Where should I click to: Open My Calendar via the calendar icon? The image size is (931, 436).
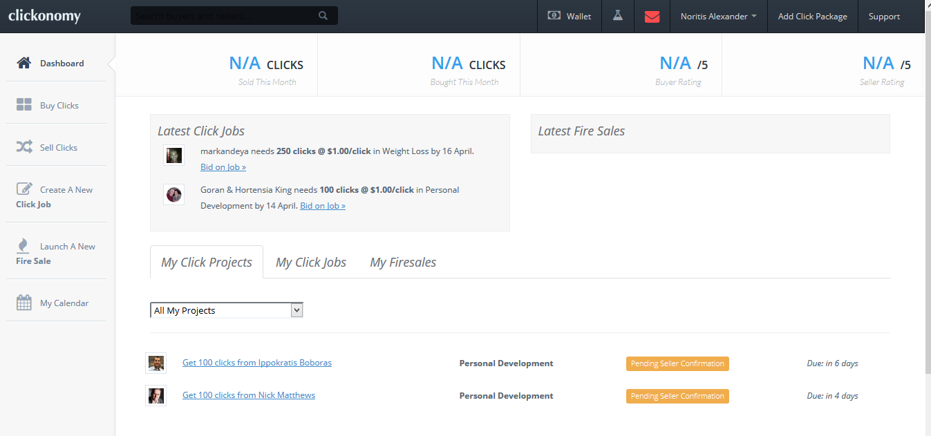tap(24, 303)
